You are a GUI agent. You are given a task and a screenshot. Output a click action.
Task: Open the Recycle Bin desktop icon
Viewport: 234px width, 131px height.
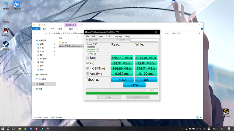[x=6, y=19]
